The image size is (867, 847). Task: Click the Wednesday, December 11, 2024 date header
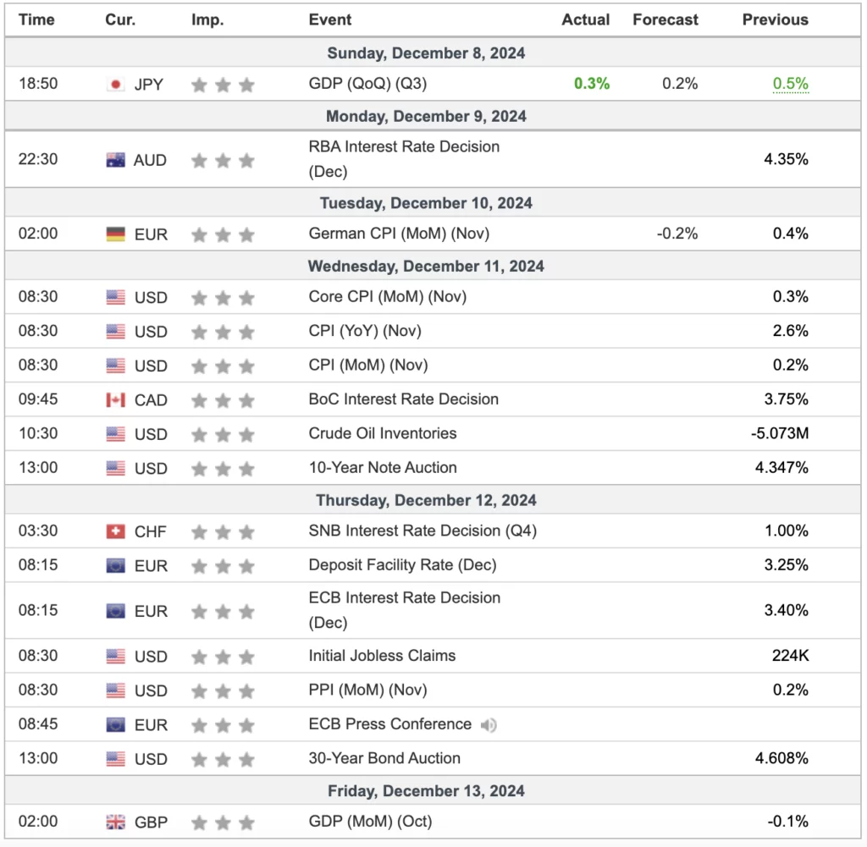pyautogui.click(x=426, y=267)
